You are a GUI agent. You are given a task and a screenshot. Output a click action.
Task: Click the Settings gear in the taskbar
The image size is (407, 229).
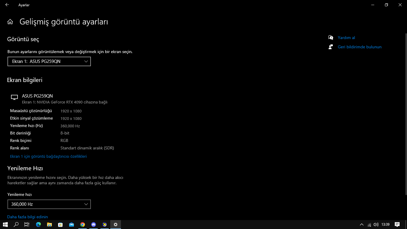click(116, 225)
